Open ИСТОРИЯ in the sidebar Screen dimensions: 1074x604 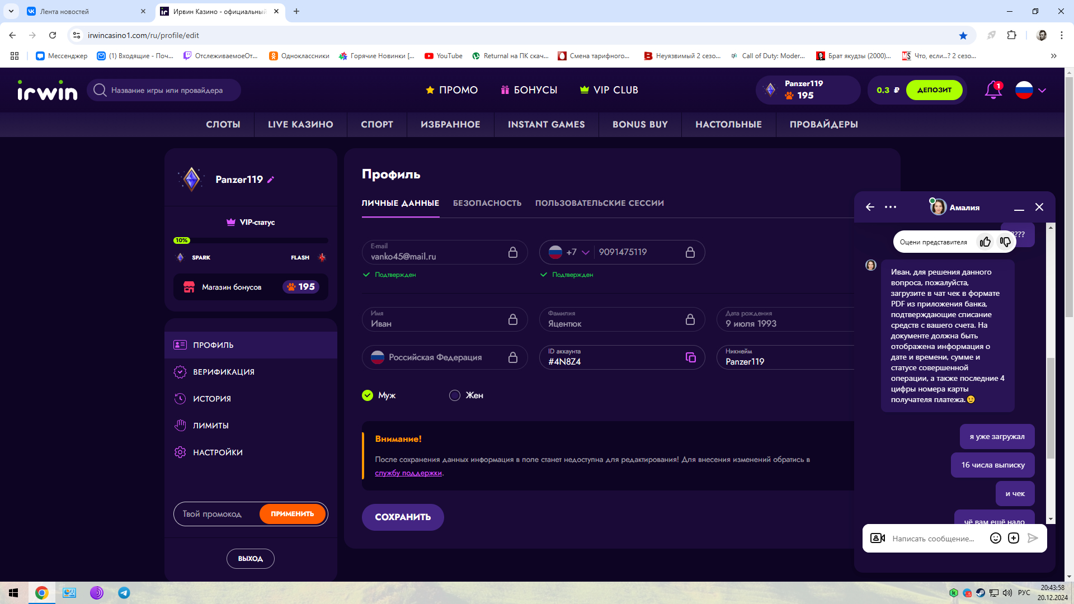point(251,399)
